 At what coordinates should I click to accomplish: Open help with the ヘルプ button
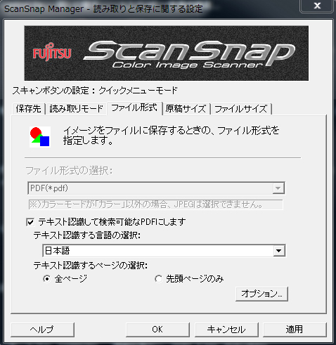(x=42, y=330)
